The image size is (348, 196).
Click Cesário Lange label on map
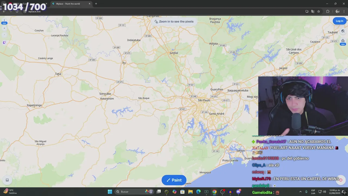tap(46, 58)
